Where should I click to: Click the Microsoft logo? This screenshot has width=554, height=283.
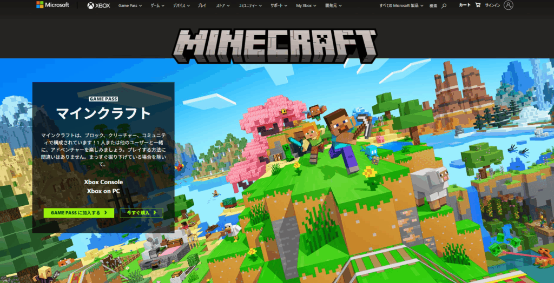(x=52, y=5)
